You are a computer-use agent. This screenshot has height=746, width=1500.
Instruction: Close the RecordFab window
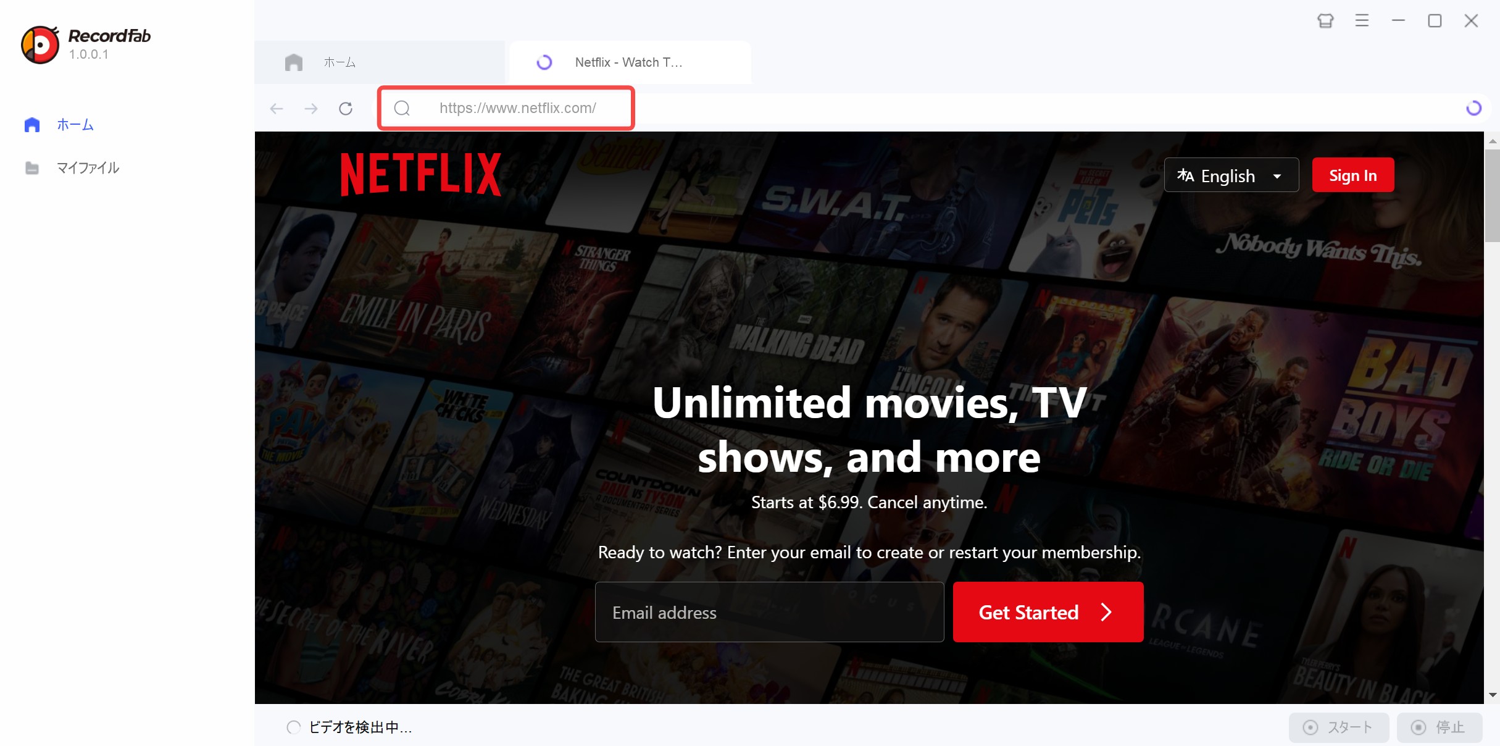(1471, 20)
